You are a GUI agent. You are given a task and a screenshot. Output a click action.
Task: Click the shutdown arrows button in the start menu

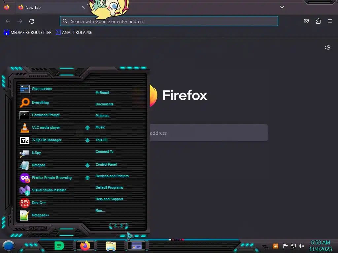118,226
